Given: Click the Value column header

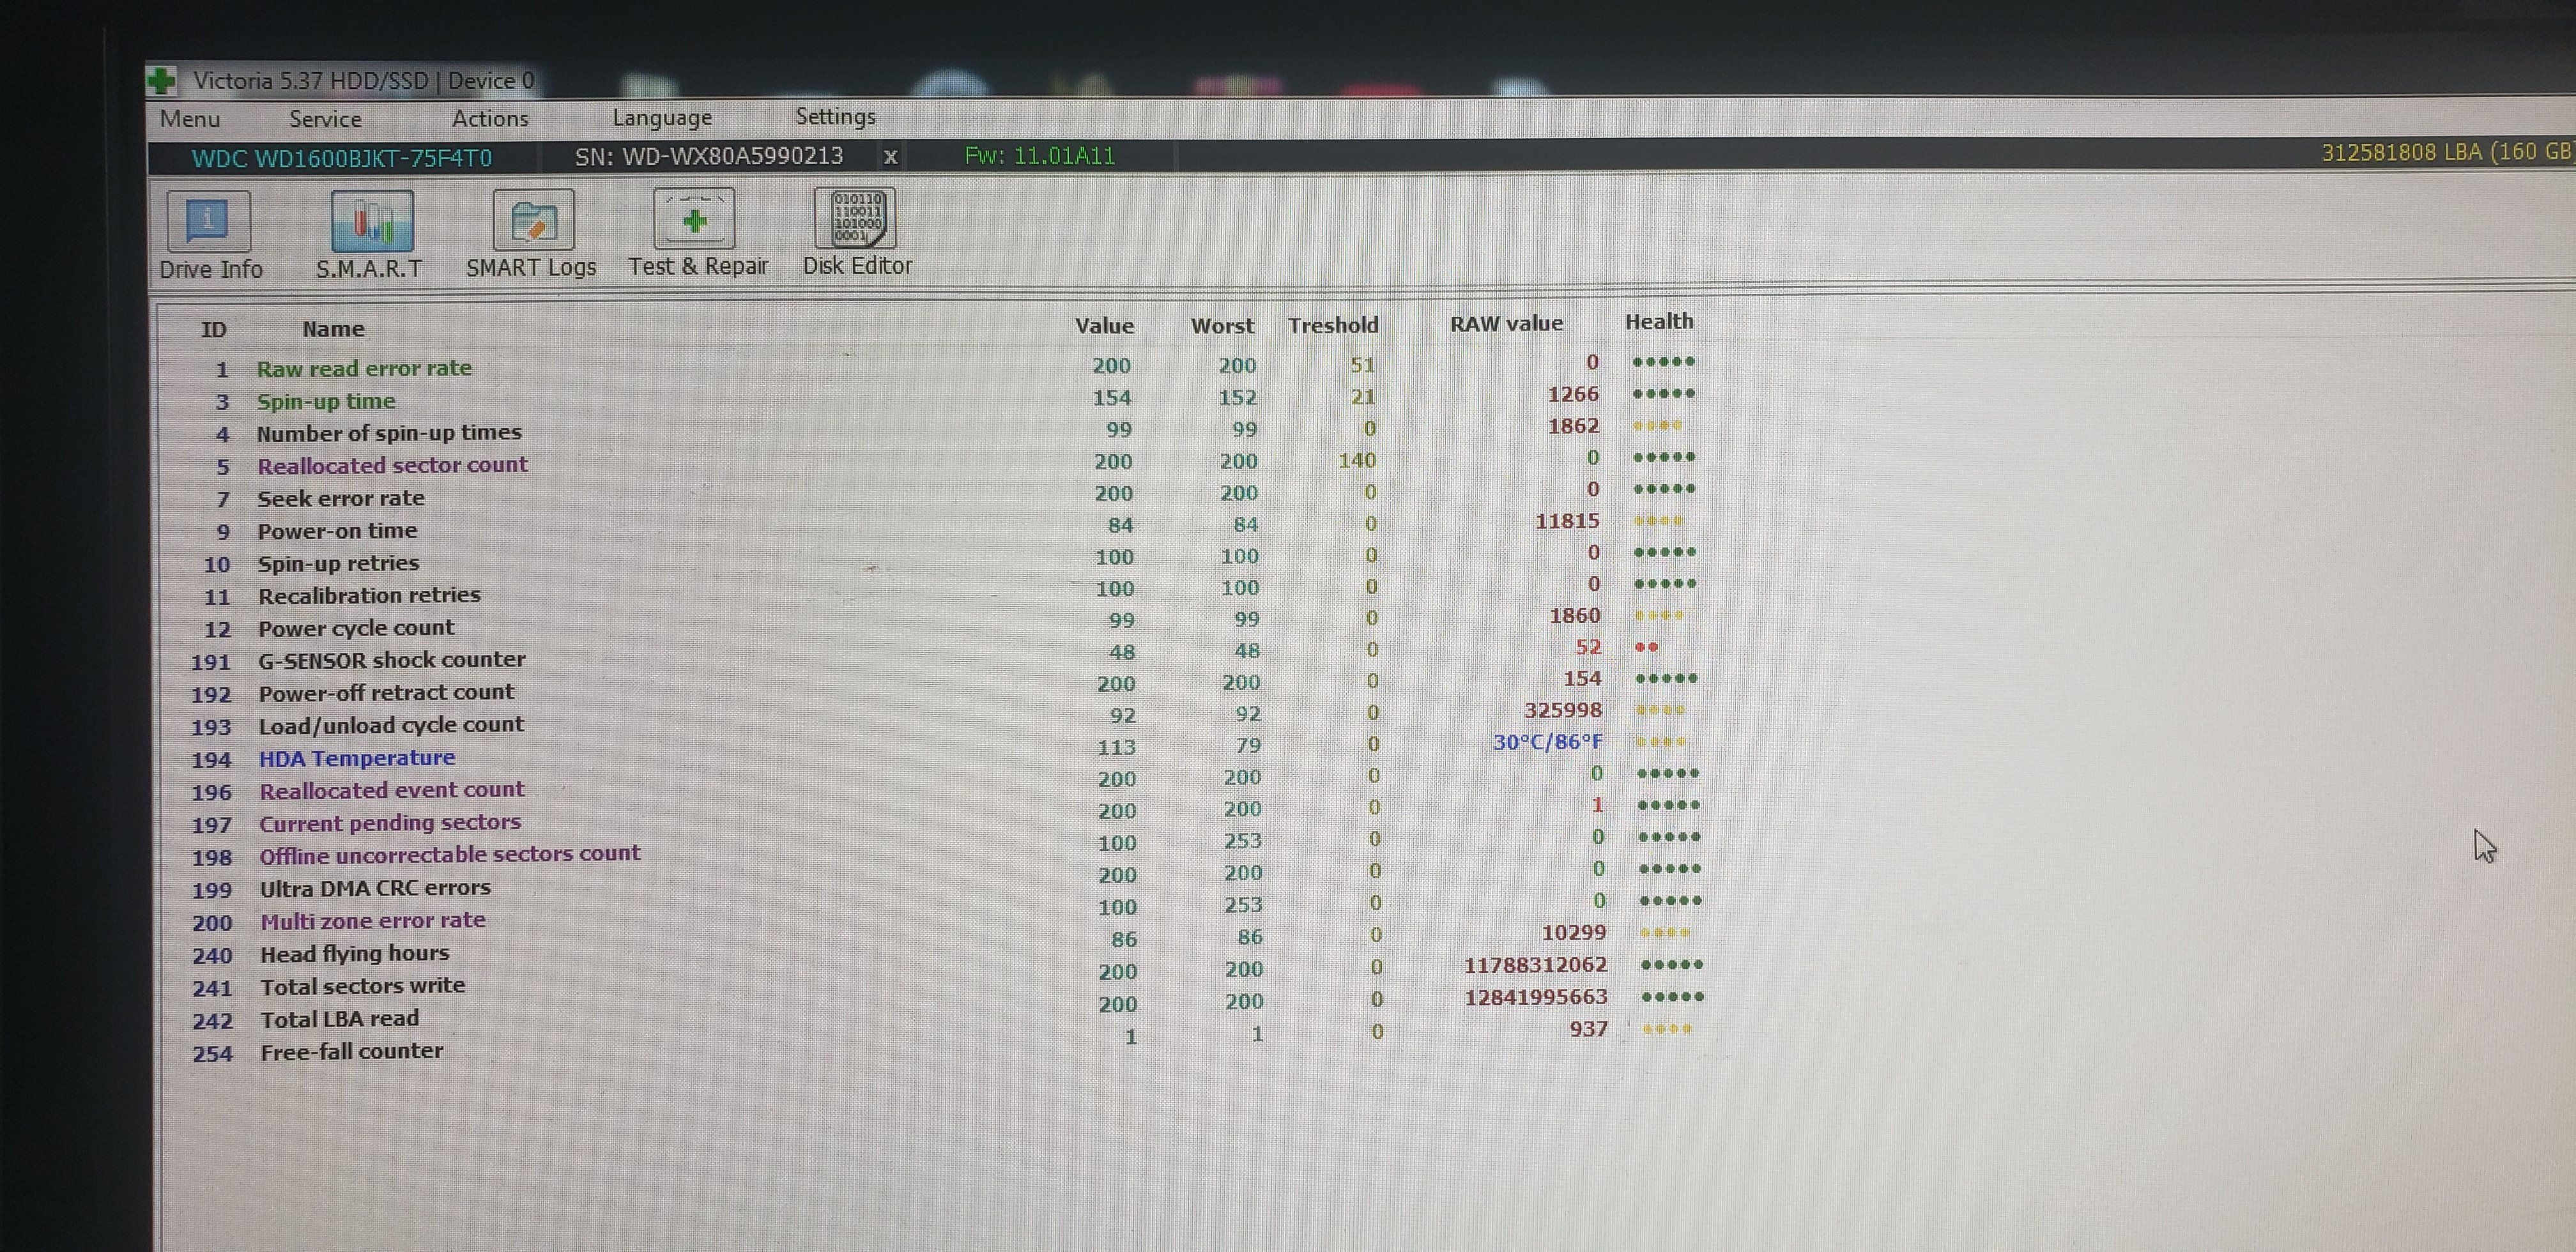Looking at the screenshot, I should pyautogui.click(x=1104, y=325).
